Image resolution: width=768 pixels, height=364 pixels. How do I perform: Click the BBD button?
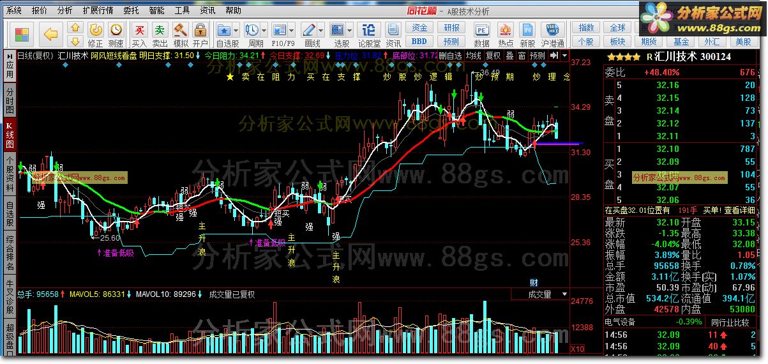(419, 41)
